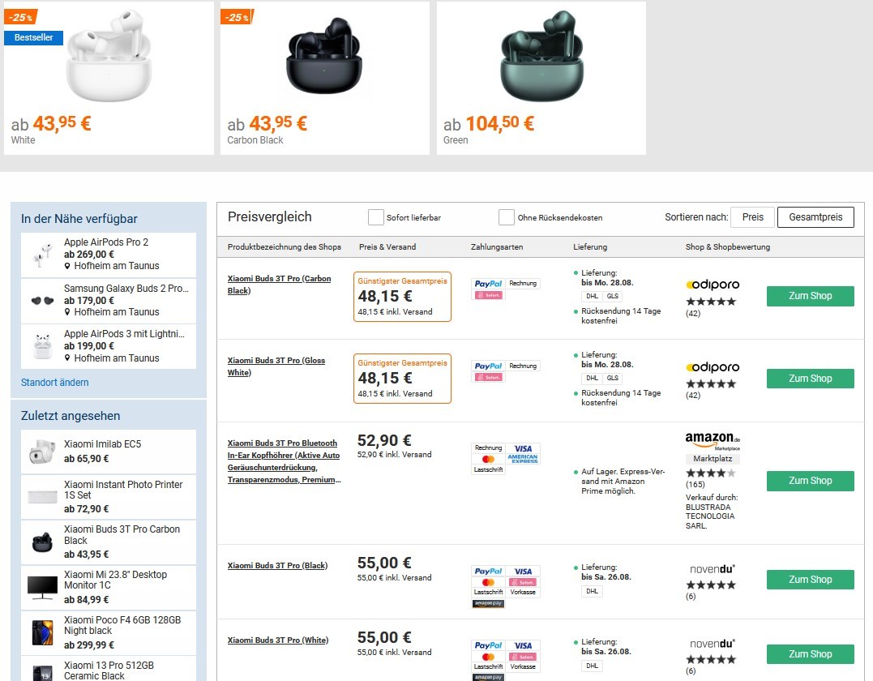Open recently viewed Xiaomi Mi 23.8" Desktop Monitor 1C
873x681 pixels.
pyautogui.click(x=109, y=588)
